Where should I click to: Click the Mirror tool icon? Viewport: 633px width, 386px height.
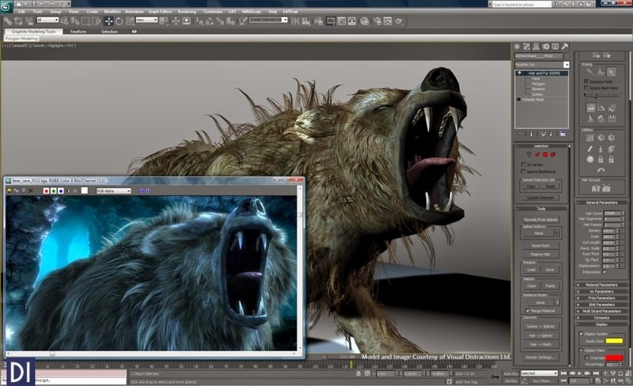click(295, 21)
